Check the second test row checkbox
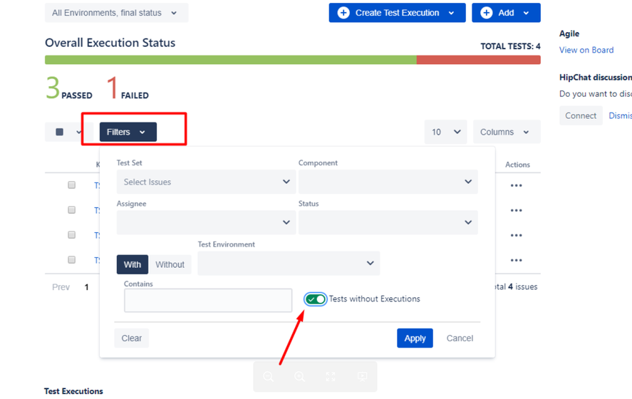632x399 pixels. (72, 210)
